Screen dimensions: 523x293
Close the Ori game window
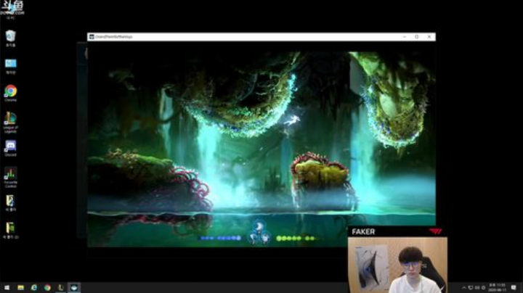pos(429,36)
